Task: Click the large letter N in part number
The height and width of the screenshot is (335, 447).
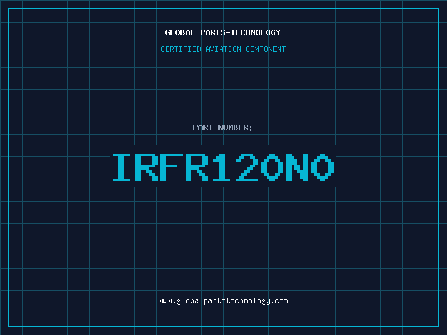Action: [297, 167]
